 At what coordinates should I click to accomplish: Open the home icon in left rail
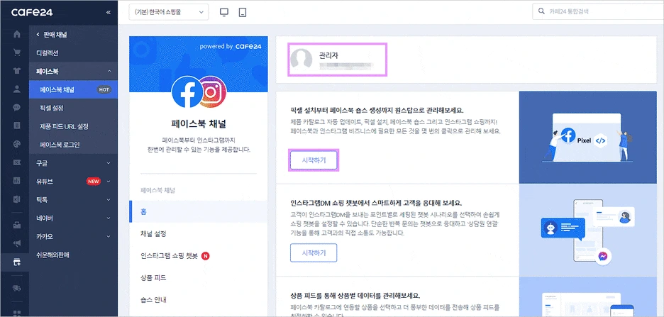(x=17, y=34)
